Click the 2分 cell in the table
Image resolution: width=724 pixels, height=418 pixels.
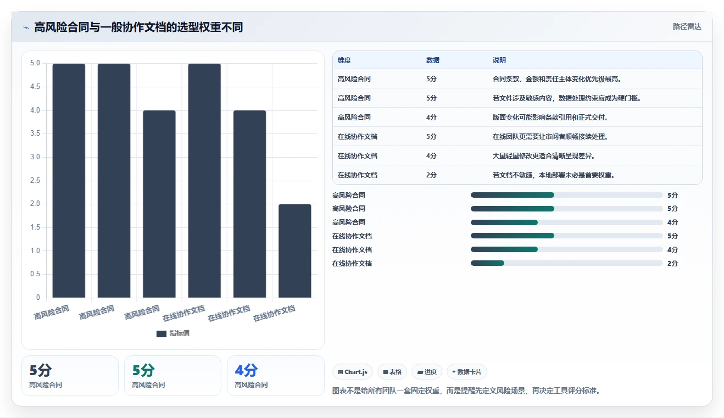tap(431, 175)
